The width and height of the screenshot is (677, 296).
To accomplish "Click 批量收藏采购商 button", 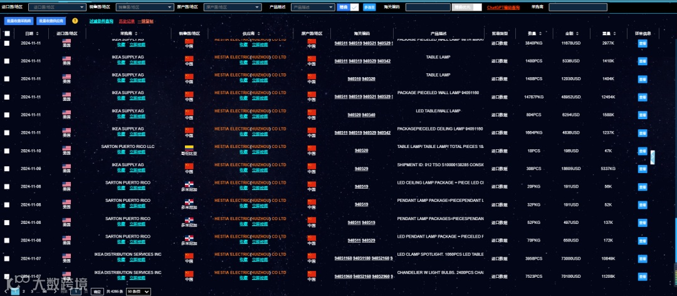I will 19,21.
